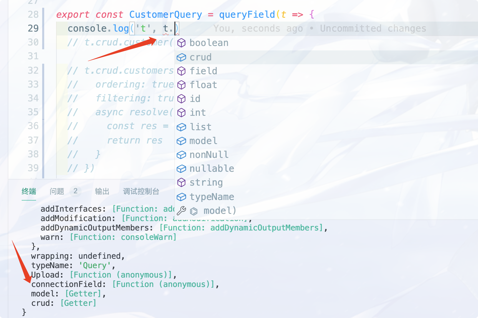478x318 pixels.
Task: Click the cube icon beside "int"
Action: (182, 113)
